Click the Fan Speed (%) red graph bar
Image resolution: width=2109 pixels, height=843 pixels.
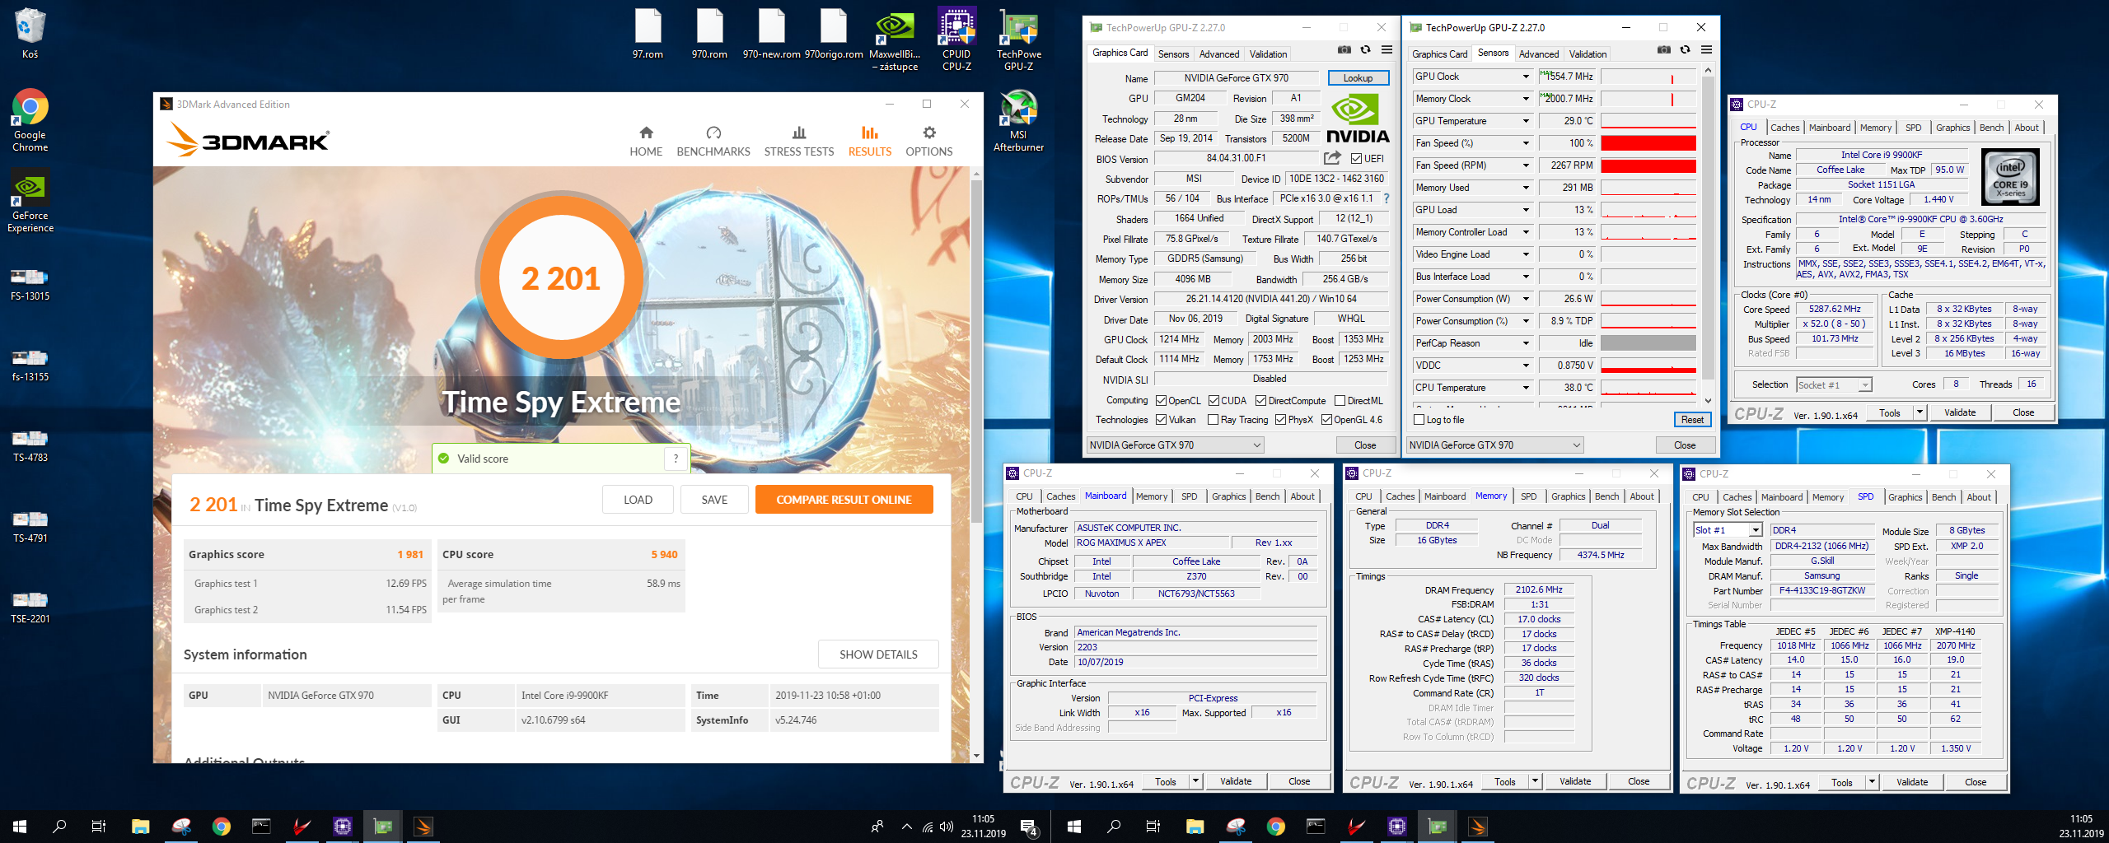1648,143
